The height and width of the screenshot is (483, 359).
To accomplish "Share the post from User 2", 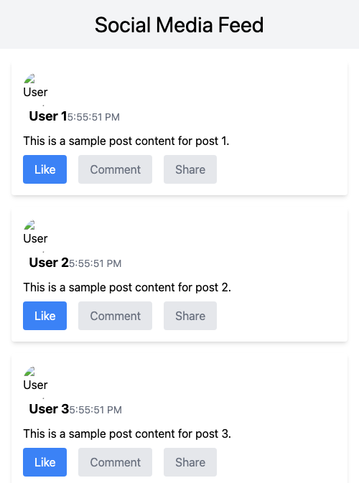I will coord(190,316).
